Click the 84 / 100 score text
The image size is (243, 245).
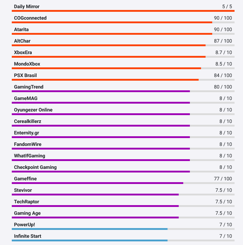(x=223, y=75)
